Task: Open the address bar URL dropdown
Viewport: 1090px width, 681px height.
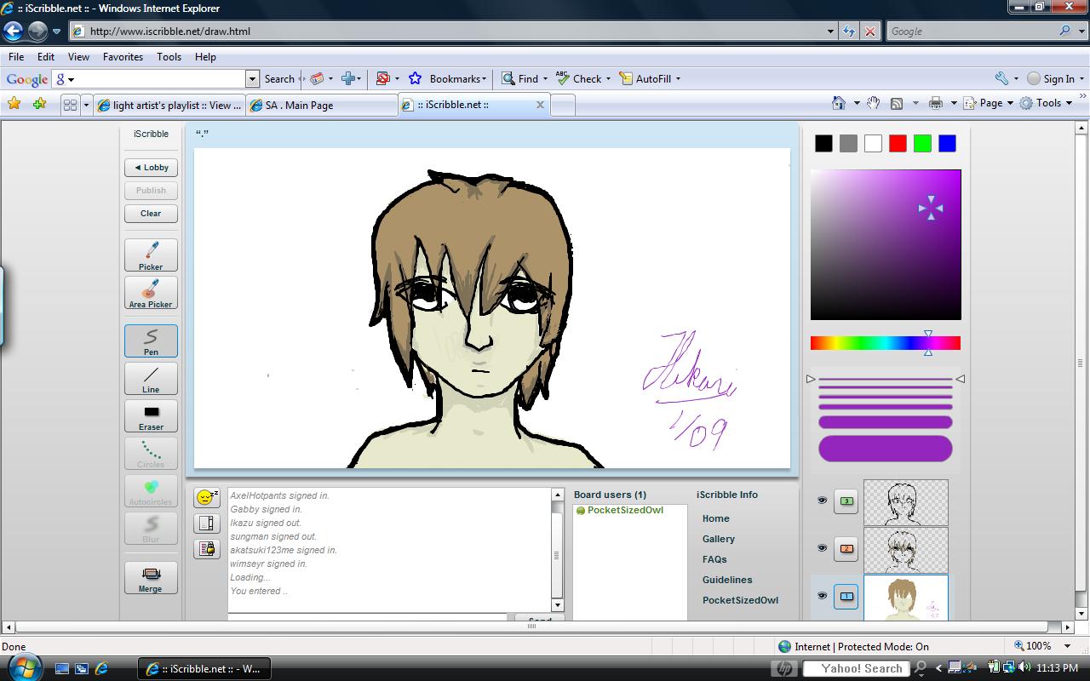Action: coord(831,31)
